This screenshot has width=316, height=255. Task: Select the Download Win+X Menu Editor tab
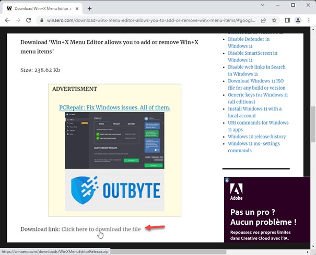(x=41, y=8)
